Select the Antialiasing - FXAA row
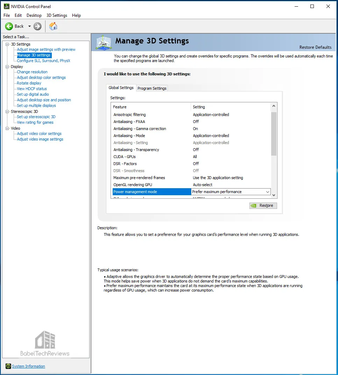Image resolution: width=338 pixels, height=375 pixels. coord(191,122)
